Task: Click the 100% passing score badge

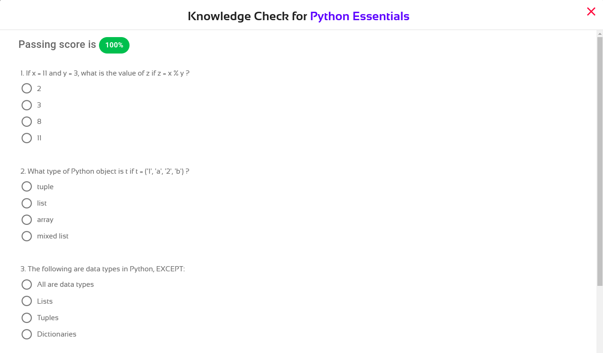Action: point(114,45)
